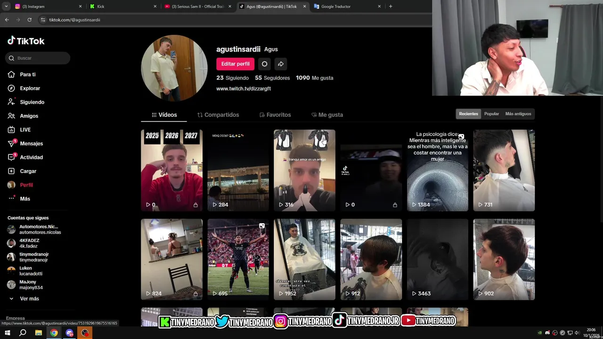Open dark video with 3463 views
Viewport: 603px width, 339px height.
(438, 259)
